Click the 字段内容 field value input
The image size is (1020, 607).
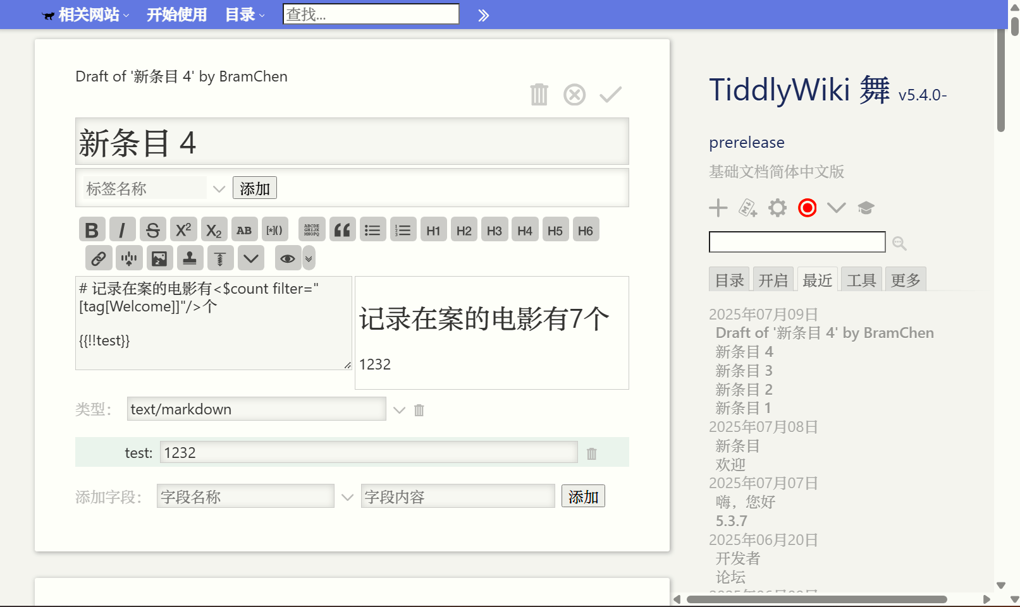tap(458, 496)
